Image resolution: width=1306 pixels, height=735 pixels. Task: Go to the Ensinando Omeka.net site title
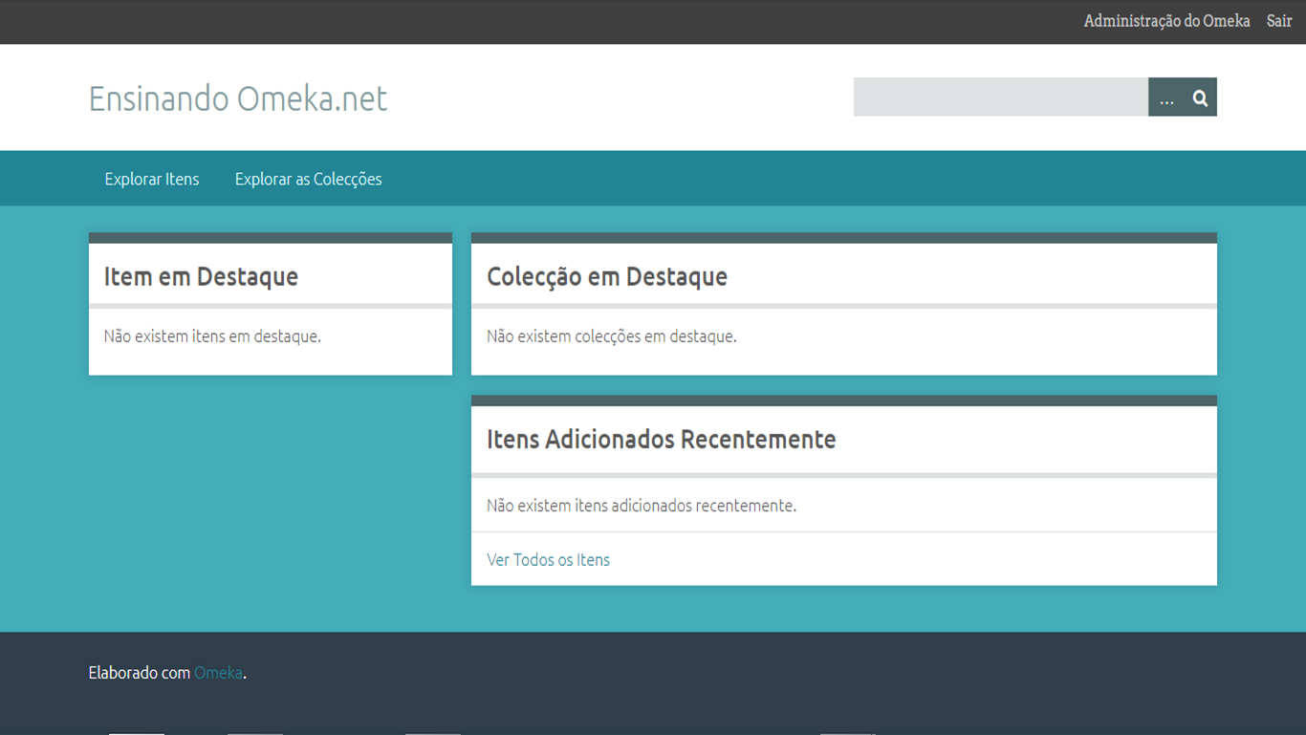coord(238,98)
